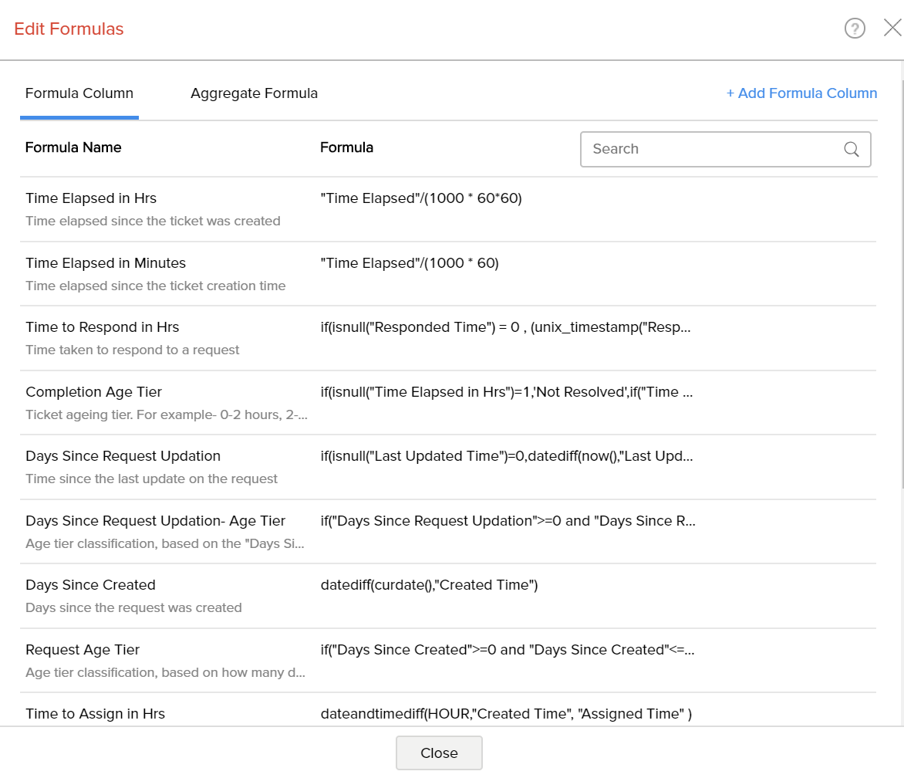Close the Edit Formulas dialog with X
Viewport: 904px width, 778px height.
892,29
